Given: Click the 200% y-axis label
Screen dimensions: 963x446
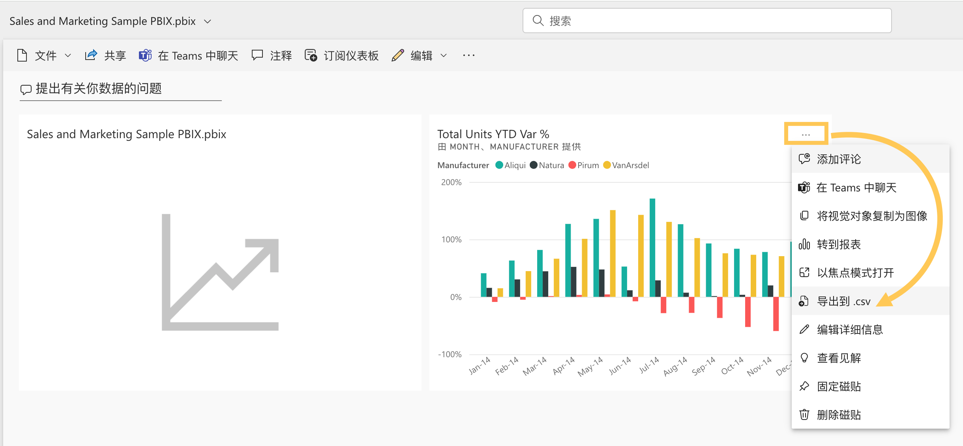Looking at the screenshot, I should [451, 182].
